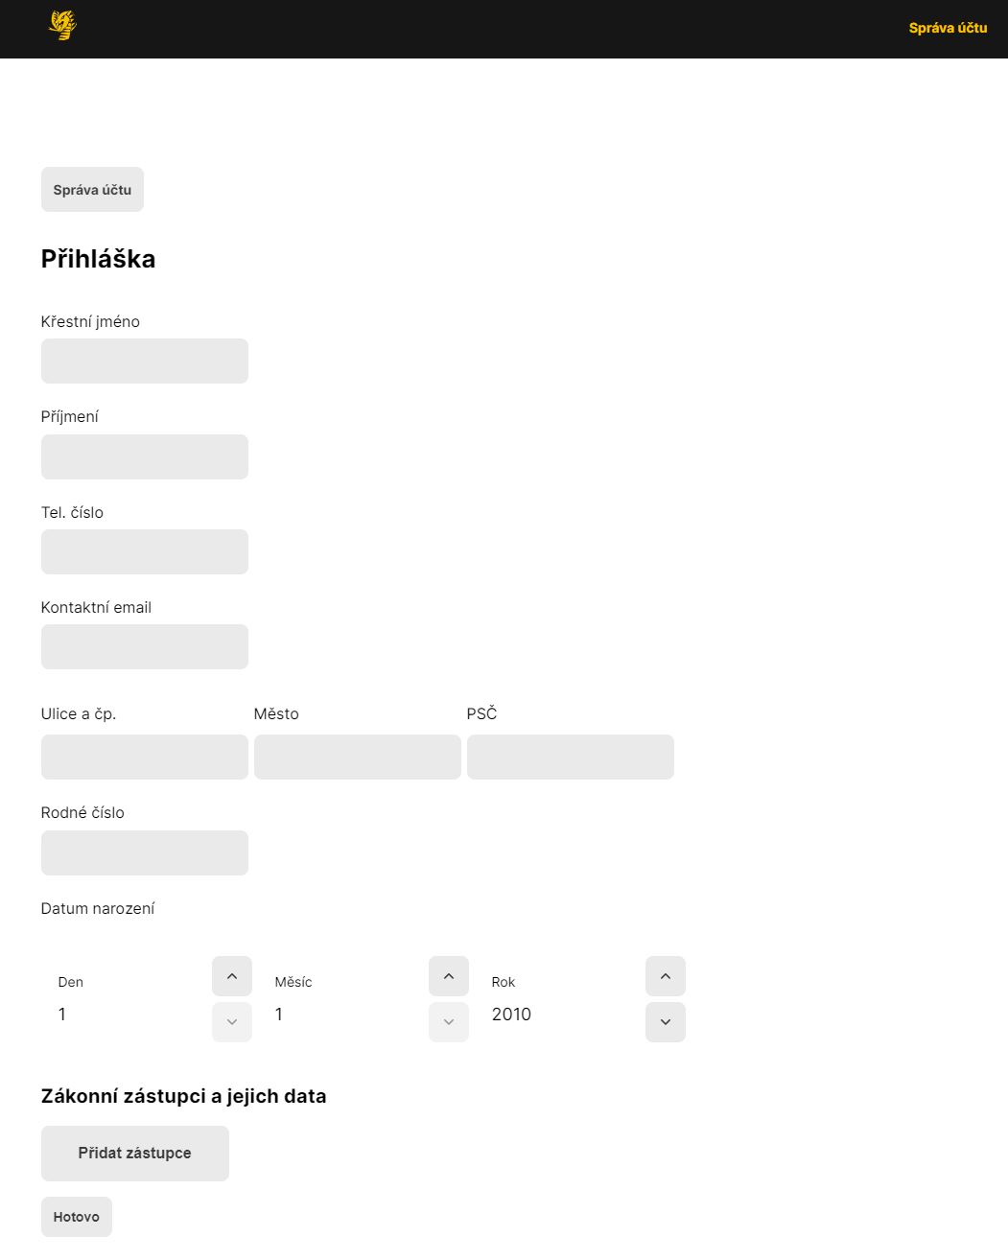The image size is (1008, 1260).
Task: Click the yellow dragon logo icon
Action: pyautogui.click(x=62, y=26)
